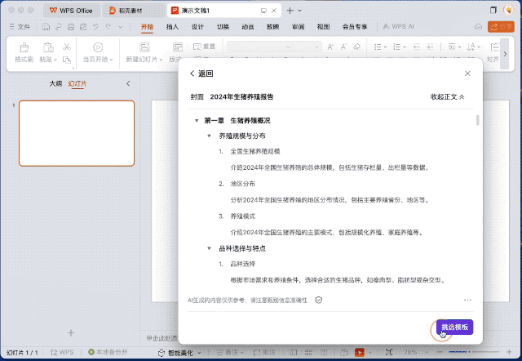Click the print preview icon
Screen dimensions: 522x361
coord(83,27)
